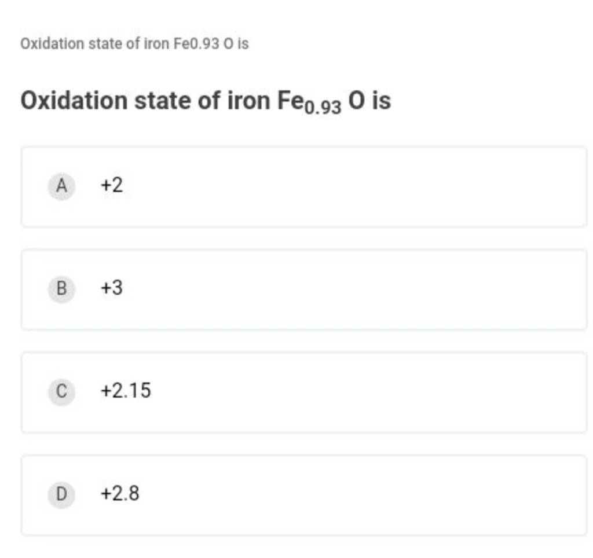Image resolution: width=593 pixels, height=558 pixels.
Task: Click the word 'Oxidation' in the heading
Action: (74, 100)
